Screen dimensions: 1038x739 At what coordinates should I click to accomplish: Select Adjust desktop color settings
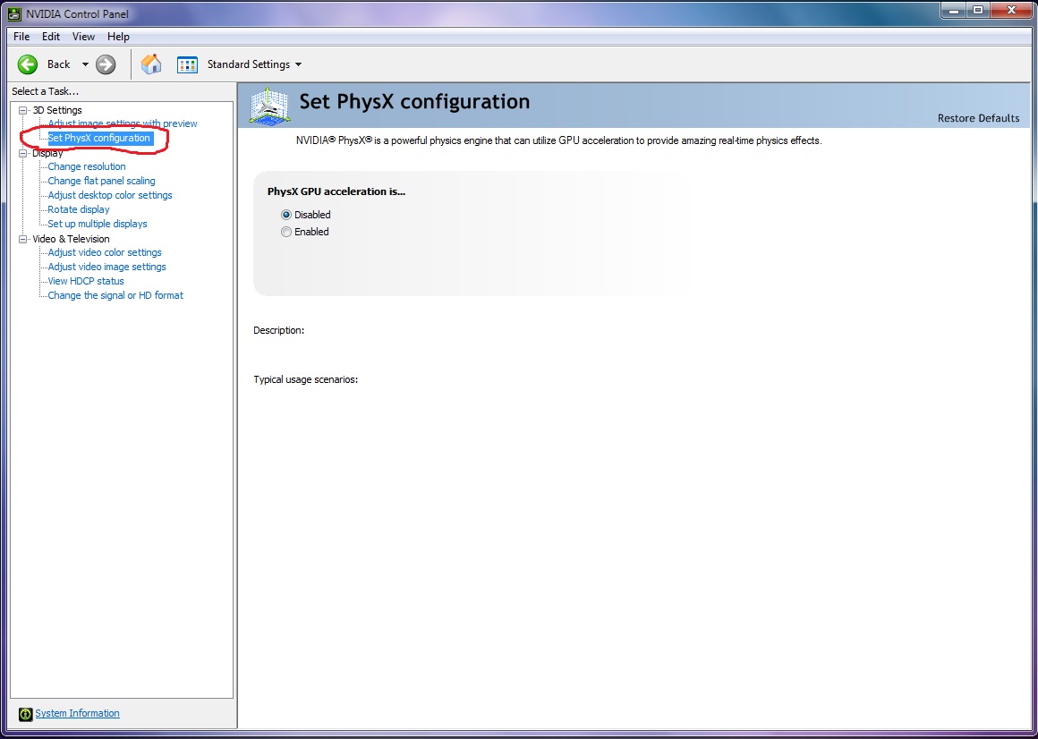[110, 195]
